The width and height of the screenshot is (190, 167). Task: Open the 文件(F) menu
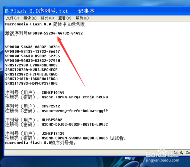click(x=13, y=18)
